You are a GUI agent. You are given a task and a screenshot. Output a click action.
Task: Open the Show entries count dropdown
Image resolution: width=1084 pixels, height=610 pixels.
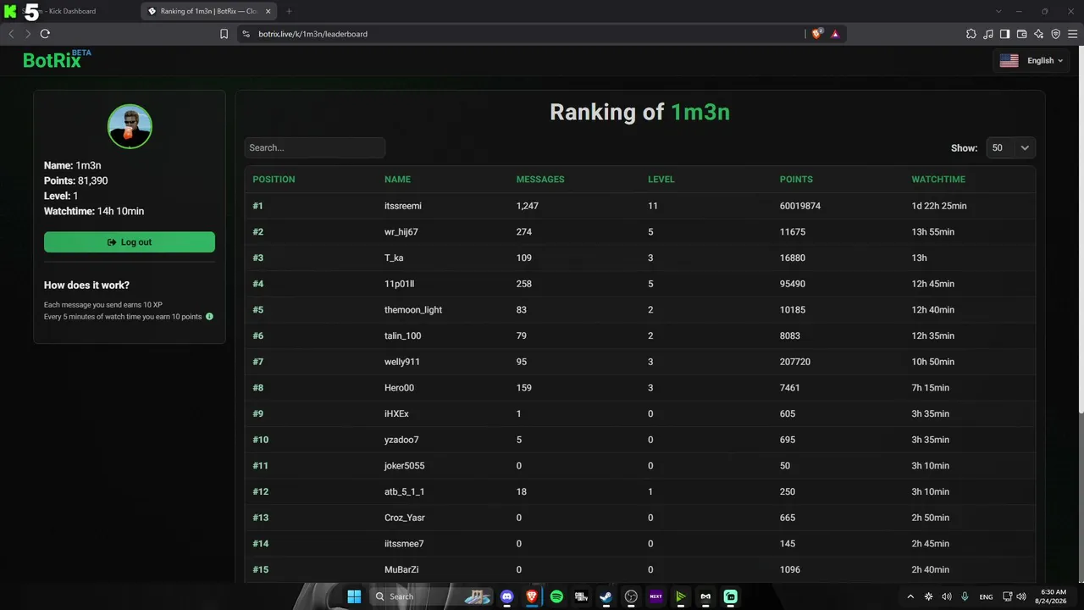(1011, 147)
